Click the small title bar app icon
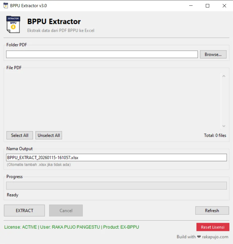The width and height of the screenshot is (233, 244). [5, 6]
